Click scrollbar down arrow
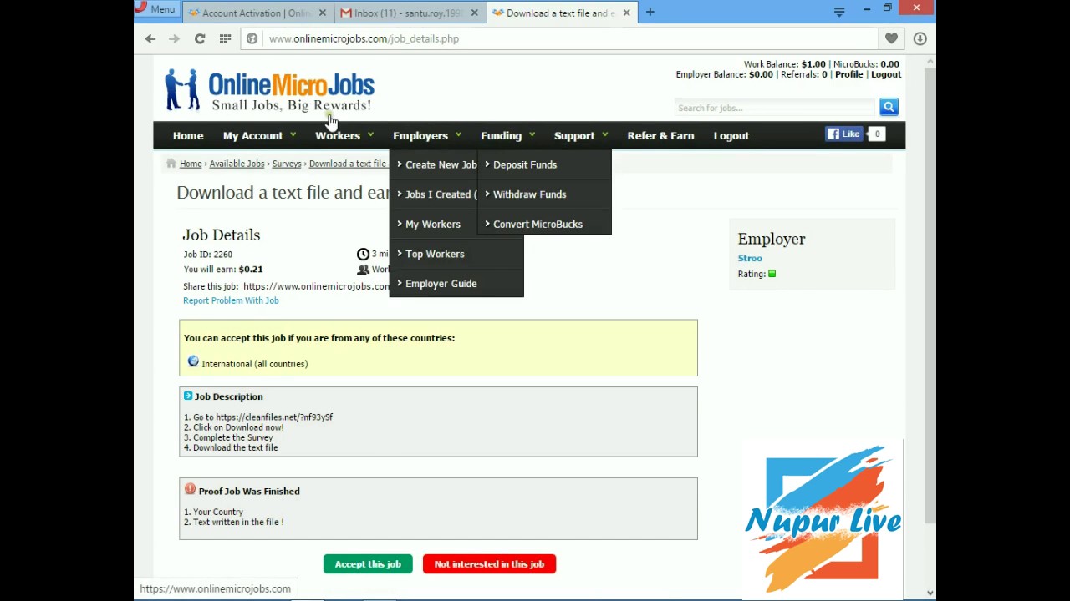1070x601 pixels. 930,593
